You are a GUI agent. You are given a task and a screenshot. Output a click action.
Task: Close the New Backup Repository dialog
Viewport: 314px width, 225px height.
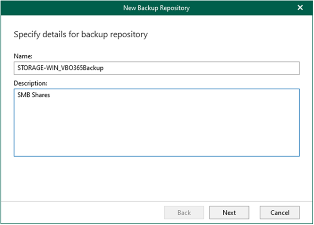pyautogui.click(x=300, y=8)
